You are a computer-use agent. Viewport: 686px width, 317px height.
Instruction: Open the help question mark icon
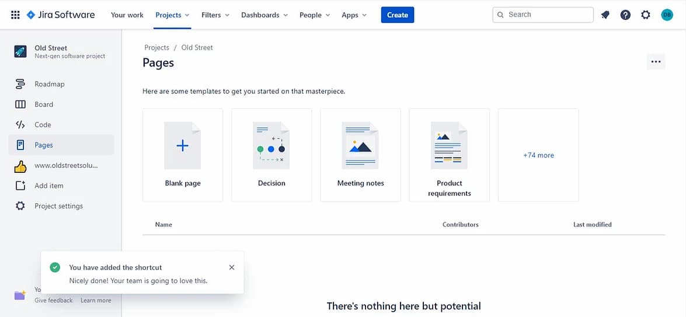[x=625, y=15]
